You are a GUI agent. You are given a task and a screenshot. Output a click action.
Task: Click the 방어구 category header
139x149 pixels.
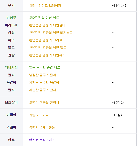(x=11, y=18)
